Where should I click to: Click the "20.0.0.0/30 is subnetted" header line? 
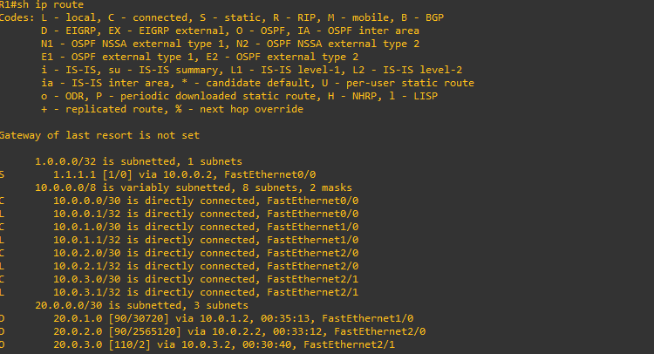coord(141,305)
